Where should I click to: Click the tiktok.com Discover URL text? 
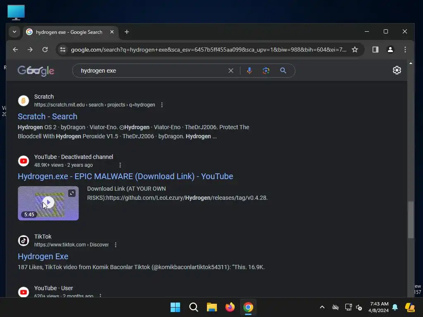coord(71,245)
